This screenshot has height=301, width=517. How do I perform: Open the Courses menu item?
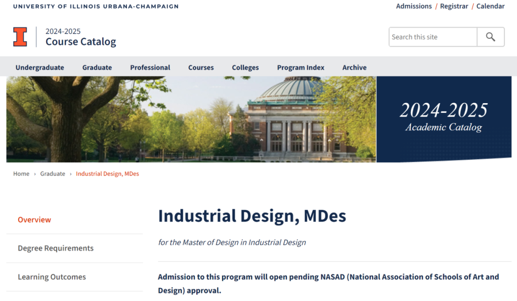click(201, 67)
